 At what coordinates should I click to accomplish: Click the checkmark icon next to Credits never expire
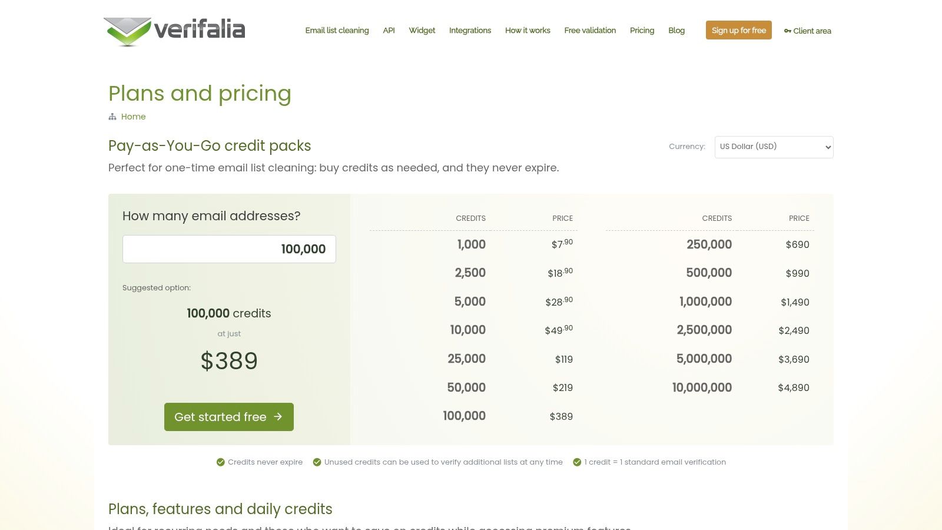(221, 462)
